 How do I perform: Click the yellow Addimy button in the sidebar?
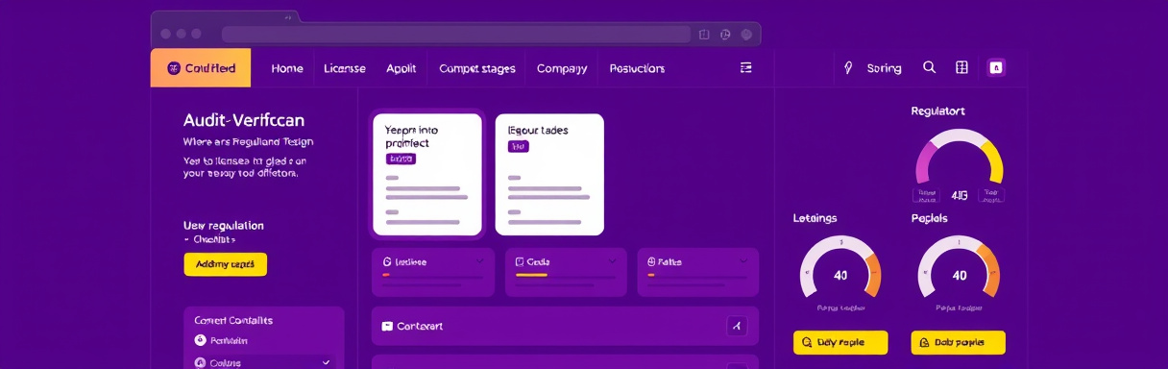[x=226, y=264]
